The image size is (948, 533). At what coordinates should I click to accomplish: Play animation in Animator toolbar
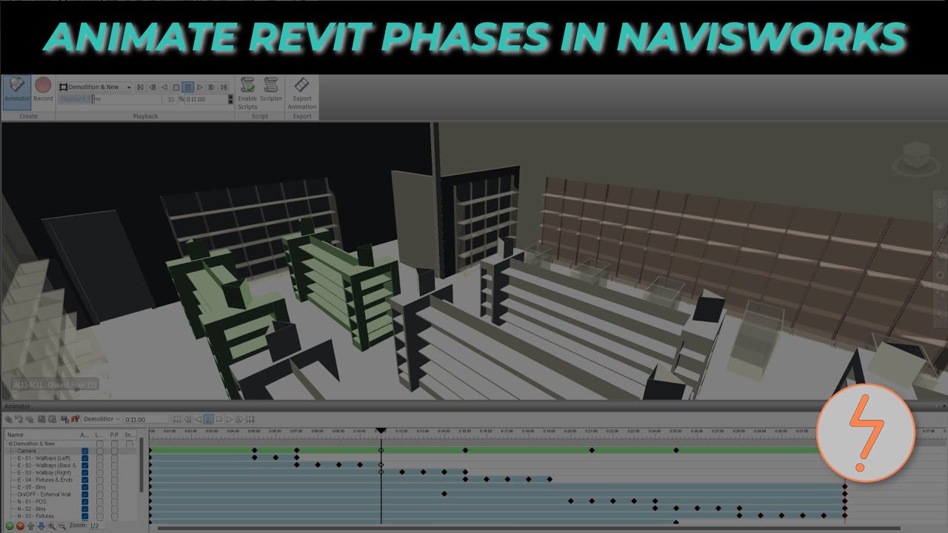click(230, 420)
